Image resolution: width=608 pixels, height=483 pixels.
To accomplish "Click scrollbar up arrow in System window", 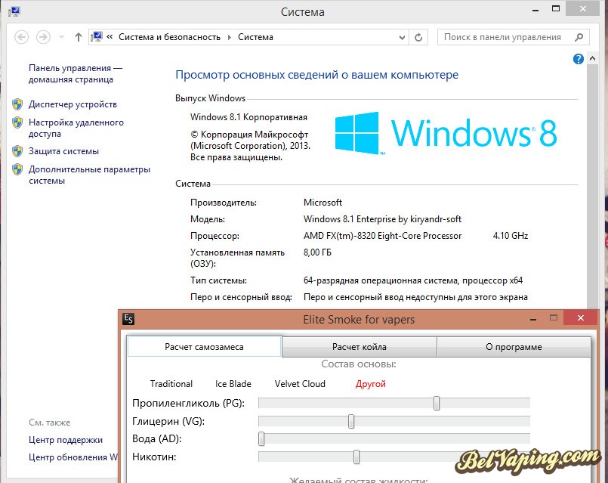I will pos(592,59).
